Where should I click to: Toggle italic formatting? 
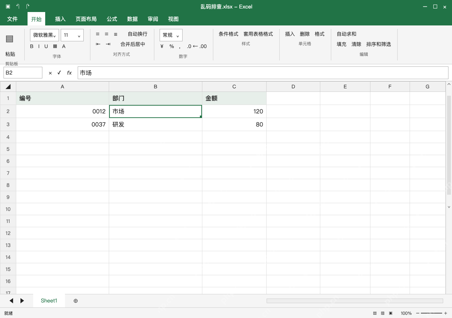[x=39, y=46]
